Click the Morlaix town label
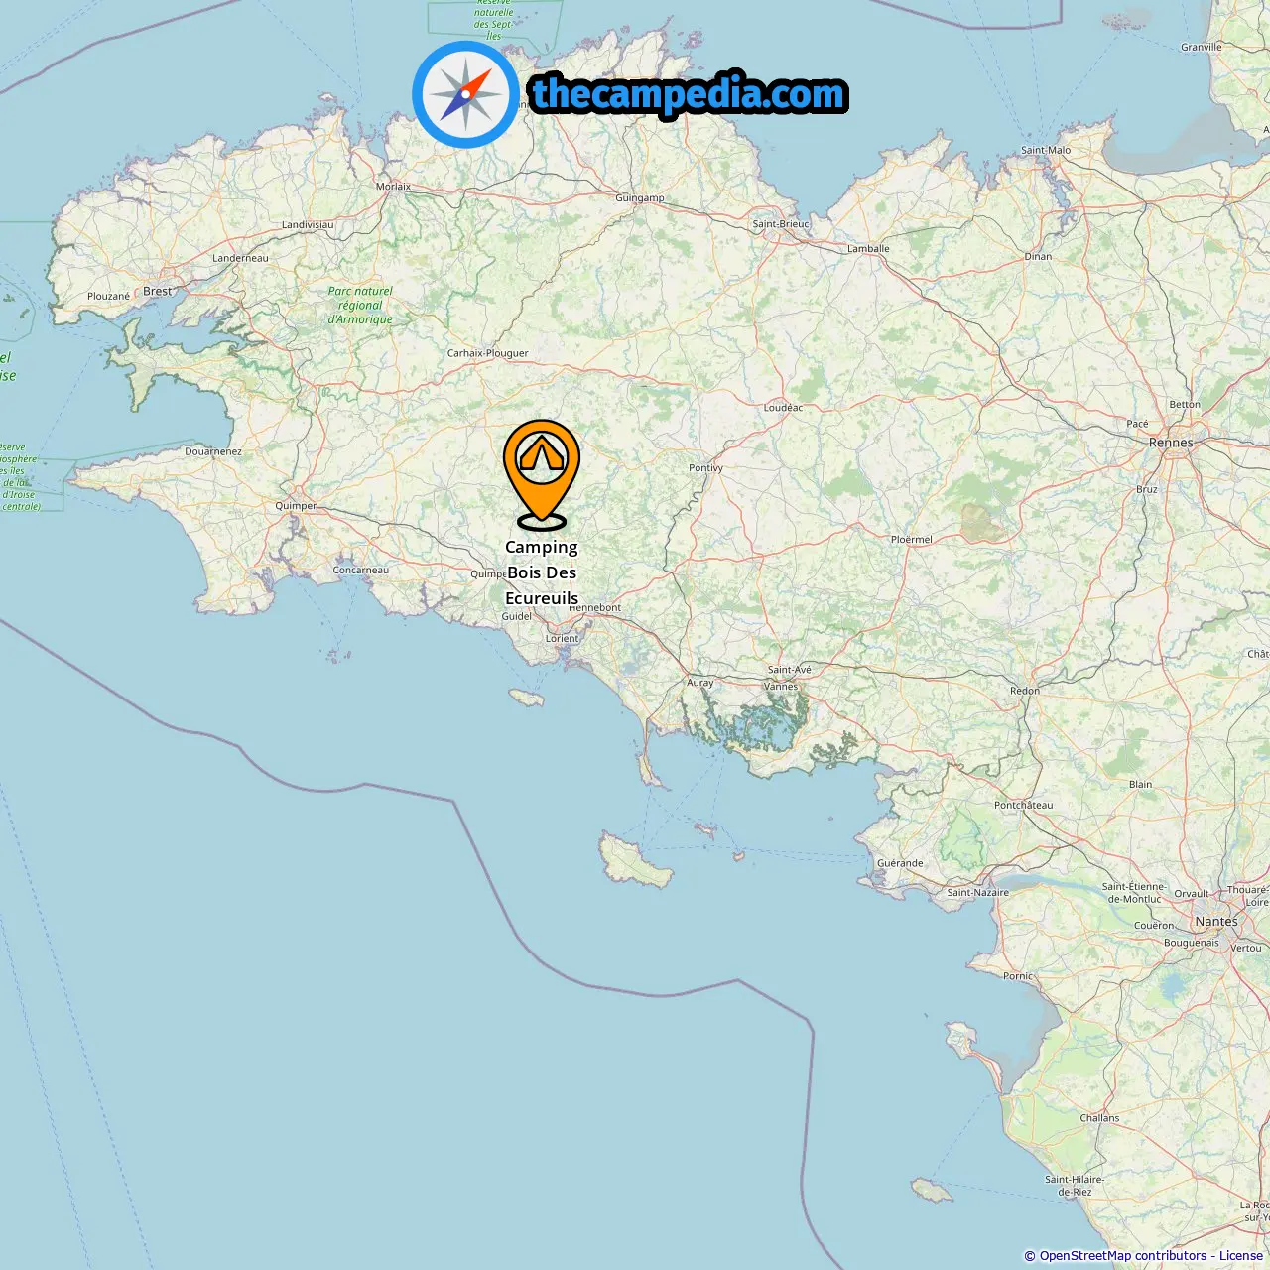Image resolution: width=1270 pixels, height=1270 pixels. tap(393, 187)
